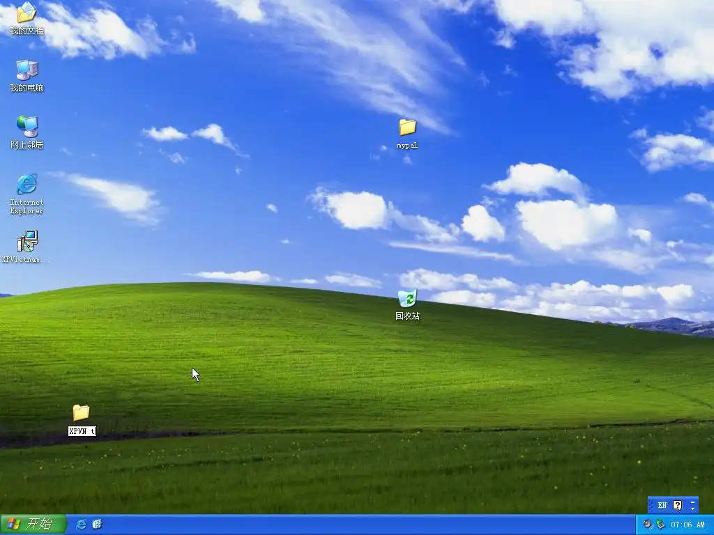The height and width of the screenshot is (535, 714).
Task: Select the Internet Explorer desktop shortcut
Action: pyautogui.click(x=27, y=194)
